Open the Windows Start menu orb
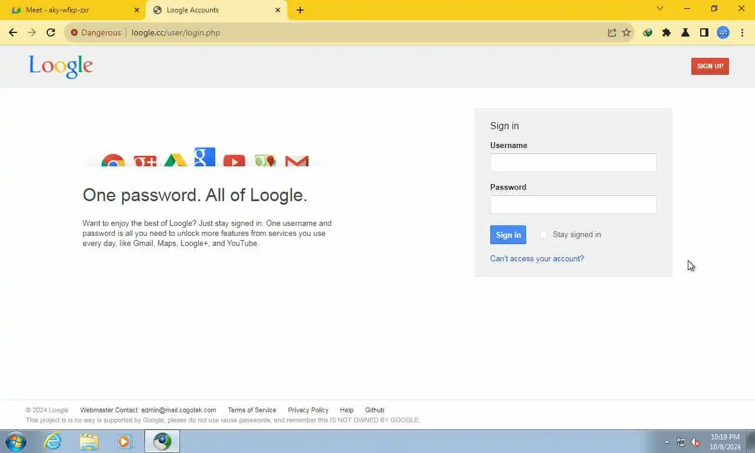 coord(16,441)
